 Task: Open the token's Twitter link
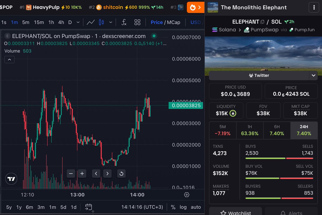pyautogui.click(x=259, y=76)
